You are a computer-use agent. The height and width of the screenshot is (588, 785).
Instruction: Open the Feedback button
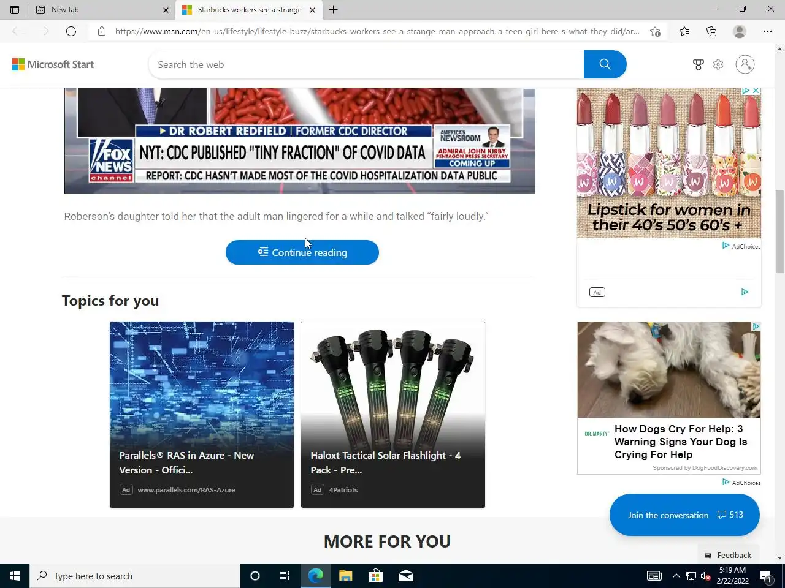[728, 555]
